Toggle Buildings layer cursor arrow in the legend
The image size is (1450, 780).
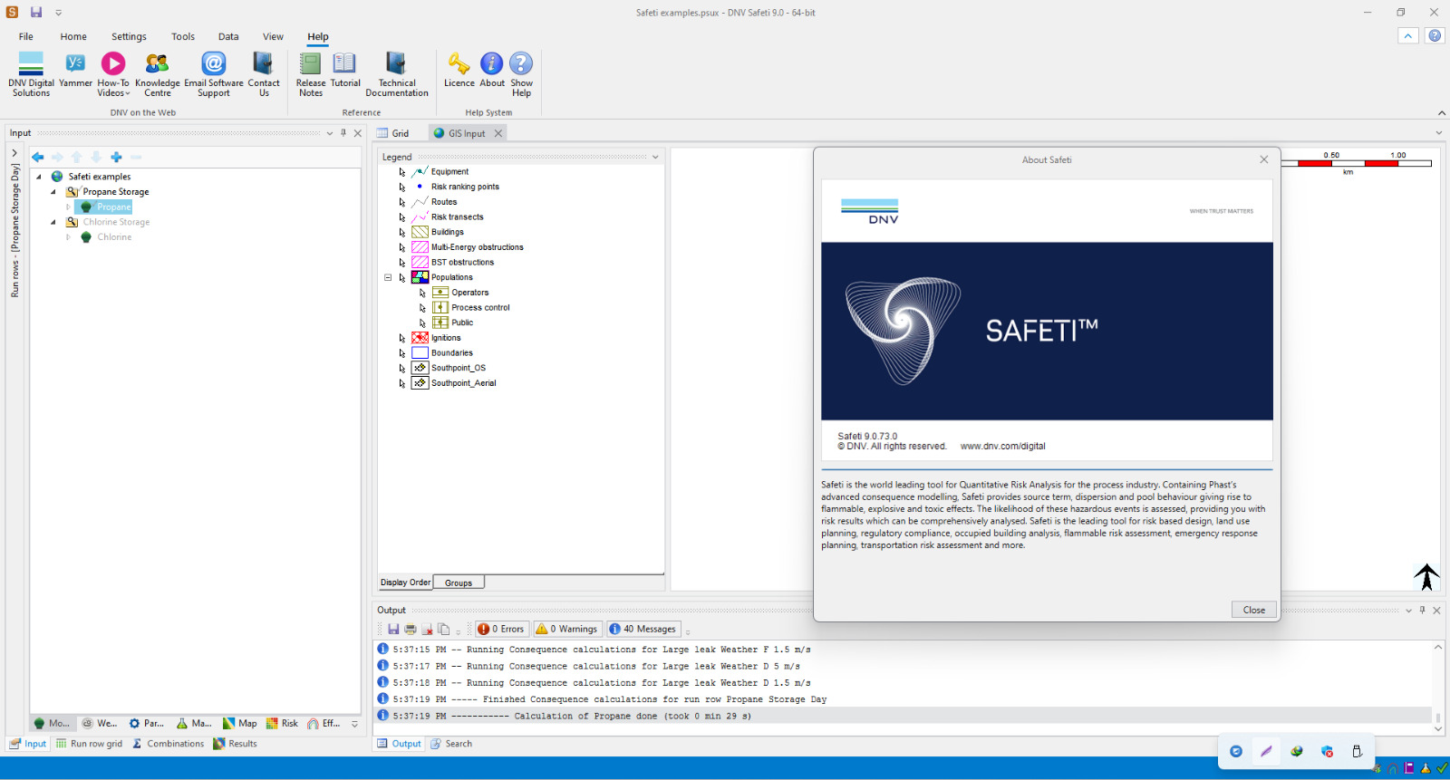point(402,232)
